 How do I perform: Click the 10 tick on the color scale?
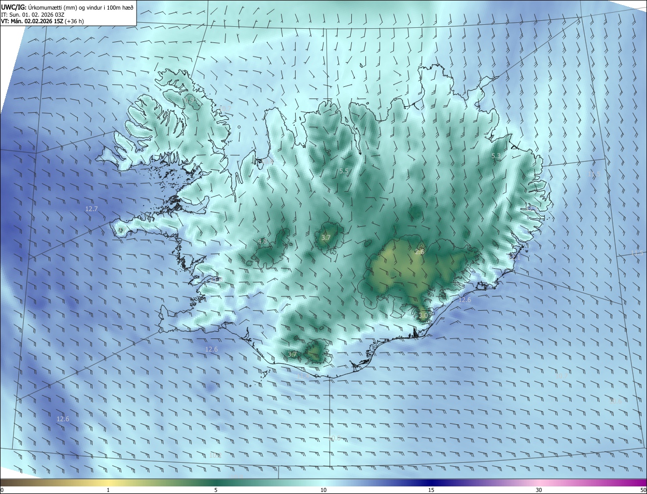(323, 490)
